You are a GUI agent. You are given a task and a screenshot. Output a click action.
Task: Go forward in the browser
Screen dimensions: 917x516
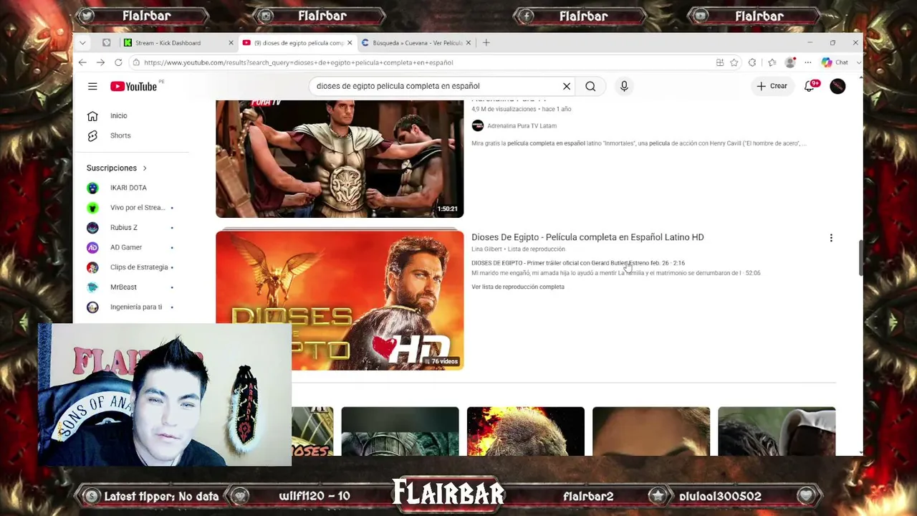100,62
